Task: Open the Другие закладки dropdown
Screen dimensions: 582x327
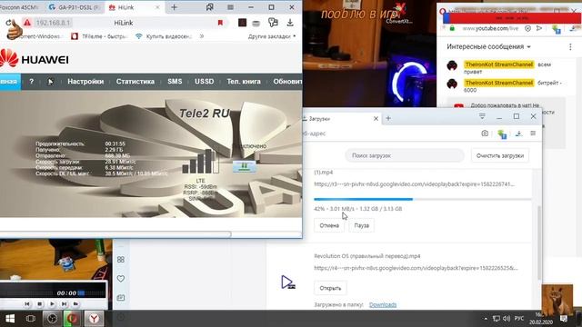Action: [272, 36]
